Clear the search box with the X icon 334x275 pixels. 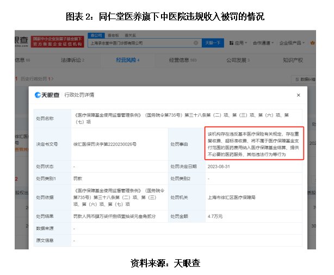pyautogui.click(x=195, y=43)
